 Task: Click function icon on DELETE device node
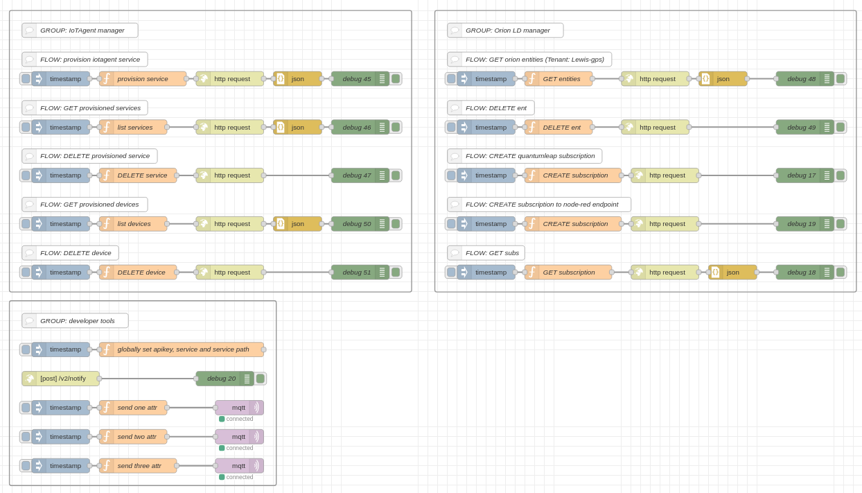[x=107, y=273]
